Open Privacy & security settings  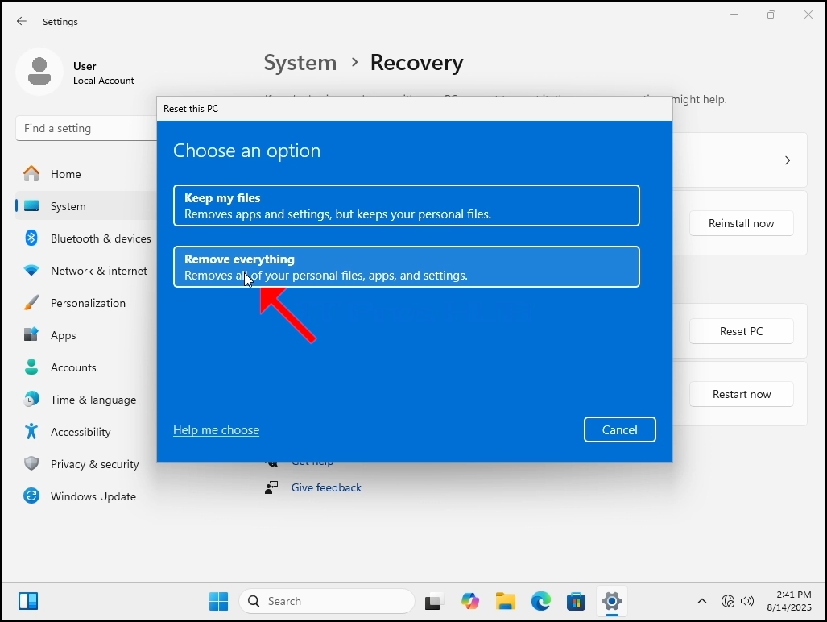pyautogui.click(x=87, y=464)
